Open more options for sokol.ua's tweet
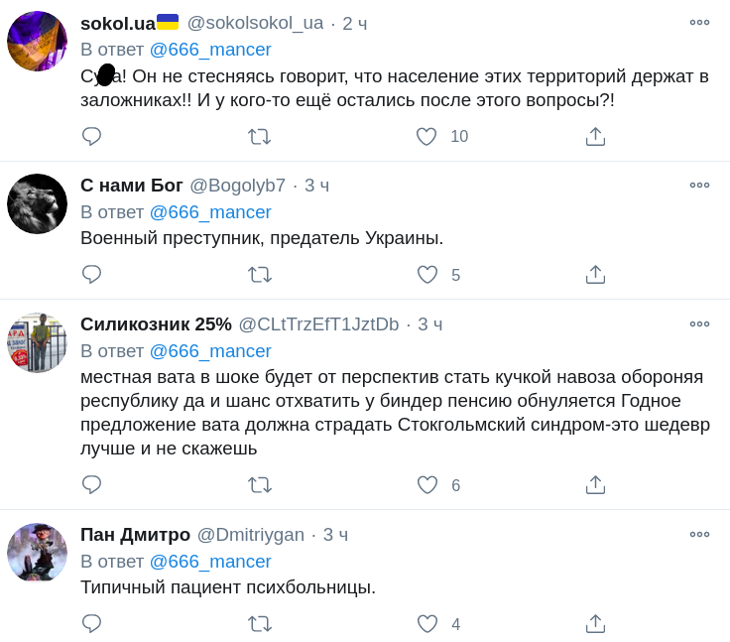Screen dimensions: 730x642 [x=699, y=23]
